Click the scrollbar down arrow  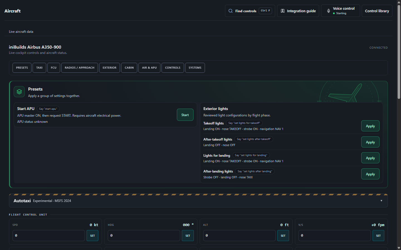399,248
